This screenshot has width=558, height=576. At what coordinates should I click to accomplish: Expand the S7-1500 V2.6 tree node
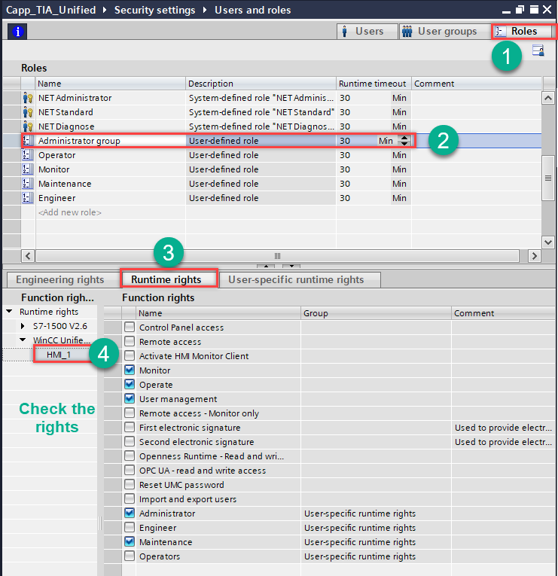(x=23, y=326)
